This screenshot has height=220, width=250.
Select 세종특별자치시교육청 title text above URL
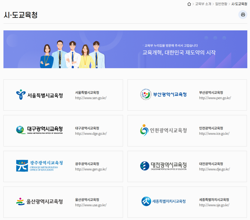pyautogui.click(x=214, y=200)
